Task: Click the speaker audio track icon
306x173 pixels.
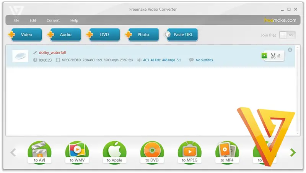Action: 139,60
